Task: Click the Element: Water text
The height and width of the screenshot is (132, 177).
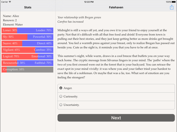Action: click(x=13, y=25)
